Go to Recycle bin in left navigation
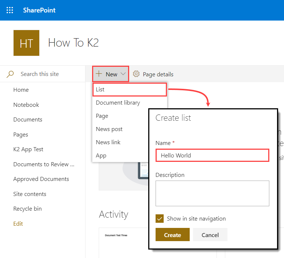Viewport: 284px width, 258px height. pos(28,209)
